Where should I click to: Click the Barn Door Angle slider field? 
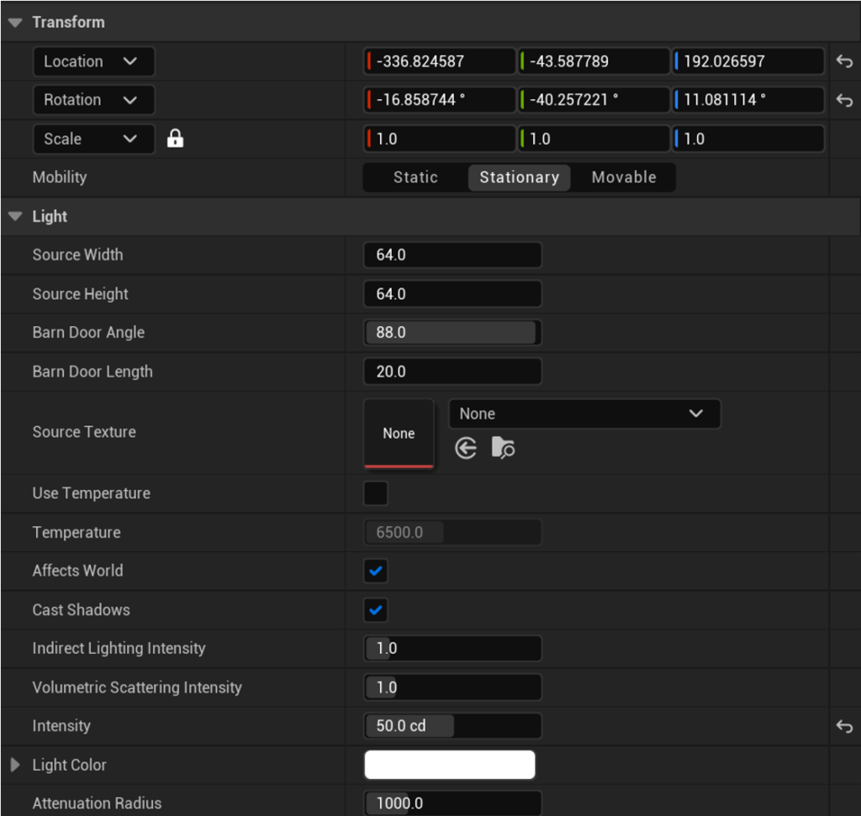452,333
